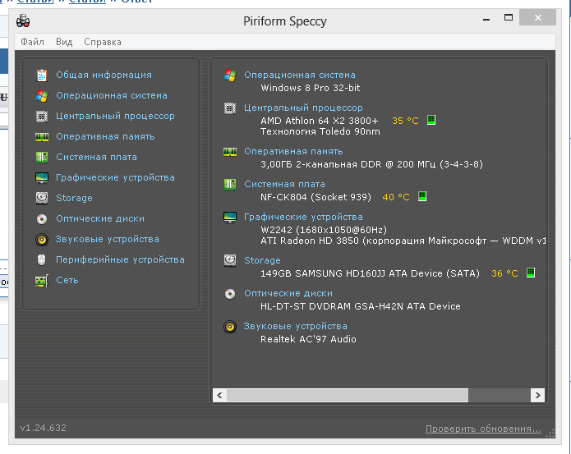Click Storage heading in summary pane
This screenshot has width=571, height=454.
pyautogui.click(x=262, y=260)
